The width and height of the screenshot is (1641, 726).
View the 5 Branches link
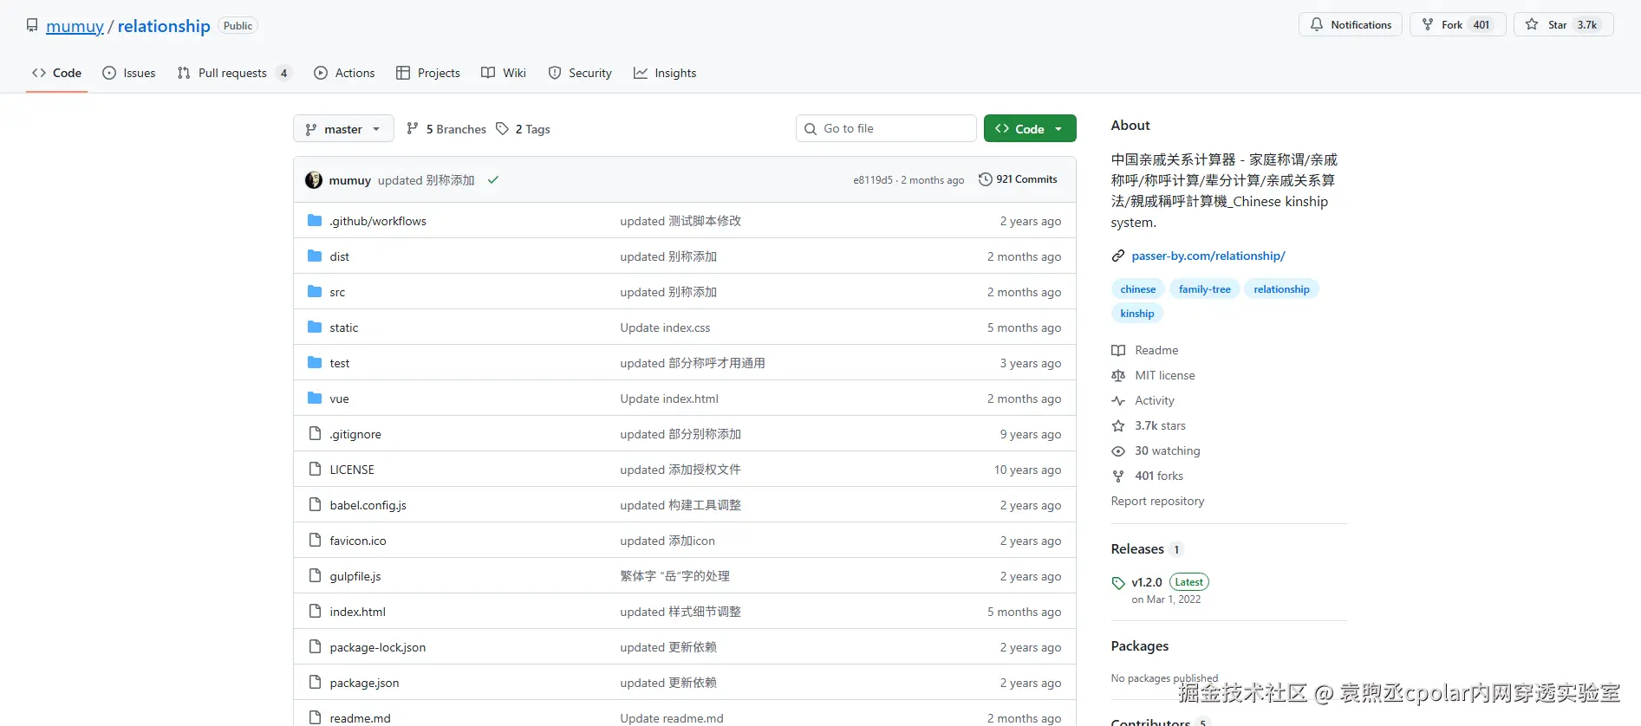[446, 129]
